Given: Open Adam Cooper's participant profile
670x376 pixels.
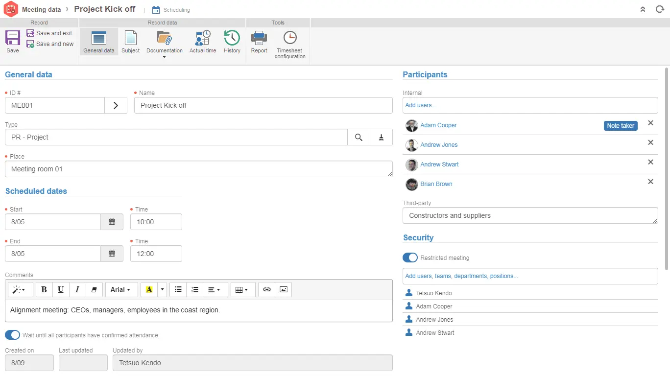Looking at the screenshot, I should 438,125.
